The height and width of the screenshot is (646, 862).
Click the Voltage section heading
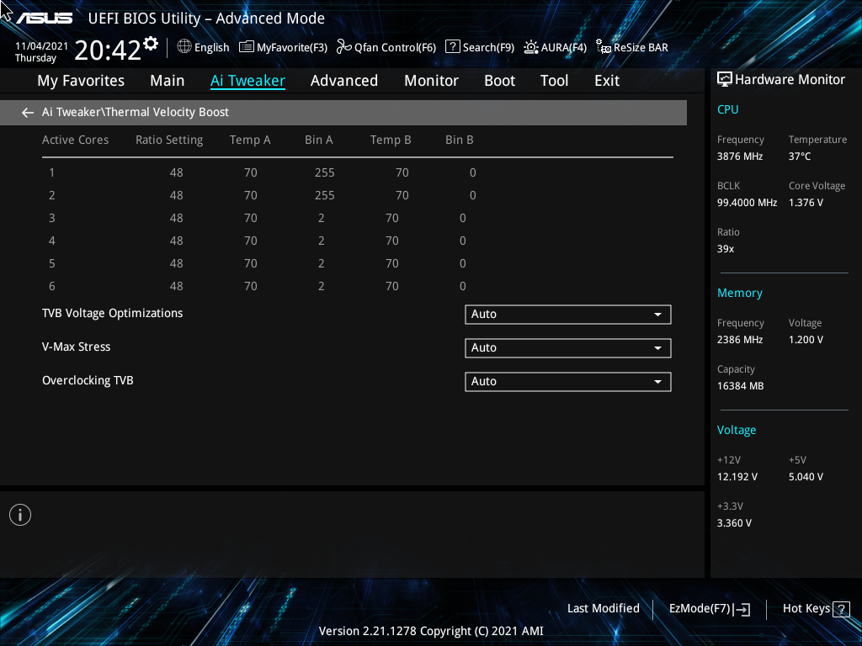pyautogui.click(x=736, y=430)
